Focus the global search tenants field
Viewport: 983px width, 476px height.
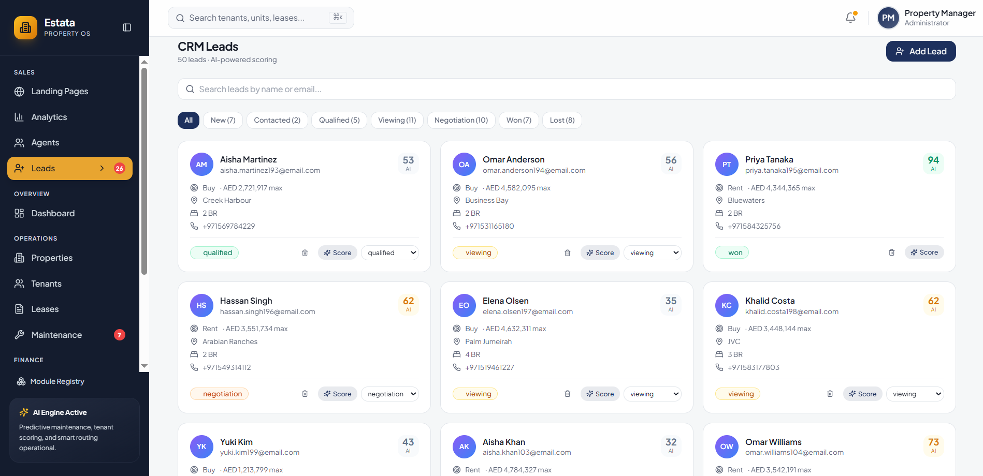tap(261, 18)
